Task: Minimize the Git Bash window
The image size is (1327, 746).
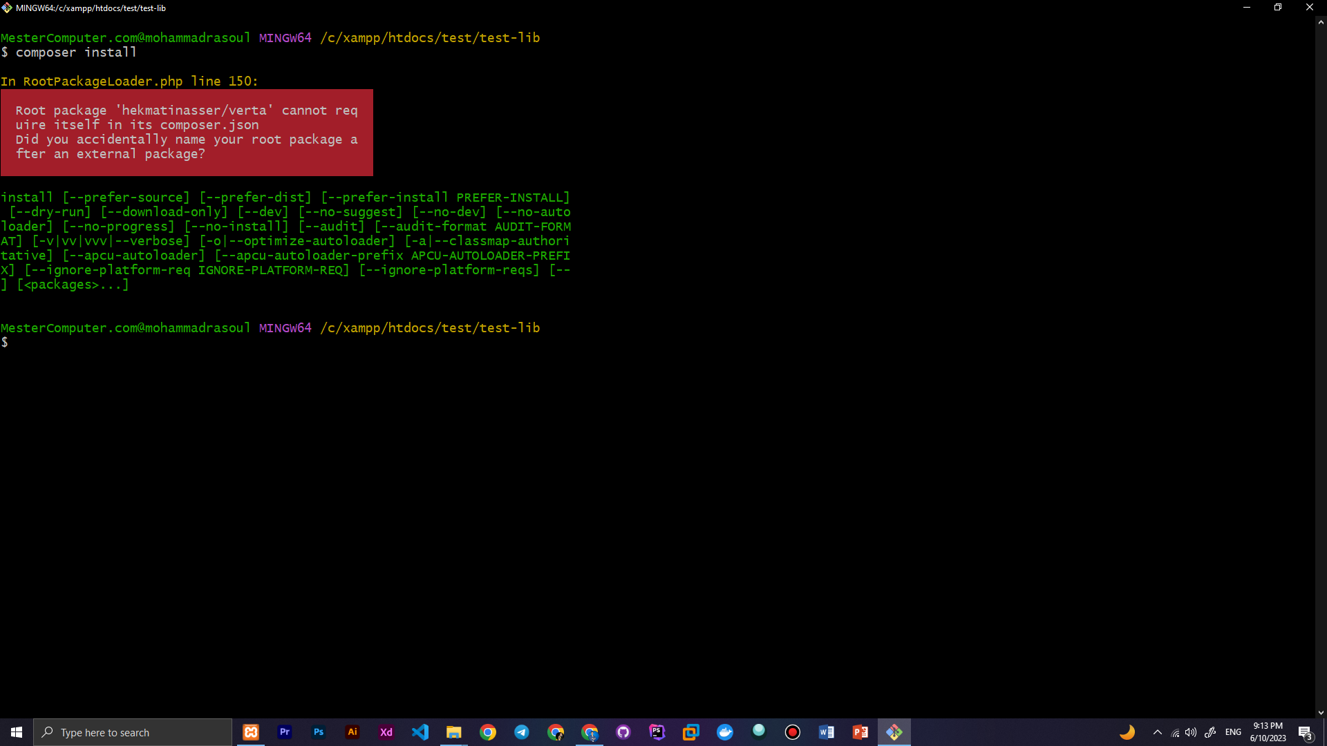Action: tap(1247, 8)
